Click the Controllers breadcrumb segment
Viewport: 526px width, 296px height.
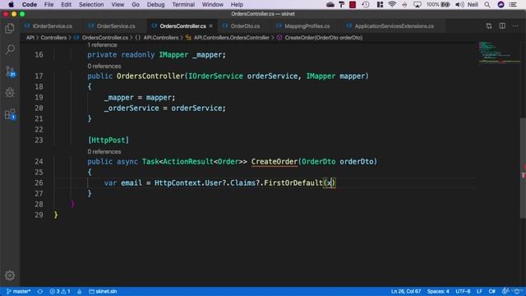click(53, 38)
